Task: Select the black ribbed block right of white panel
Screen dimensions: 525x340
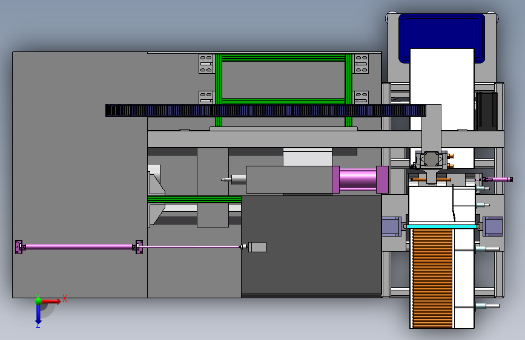Action: 486,111
